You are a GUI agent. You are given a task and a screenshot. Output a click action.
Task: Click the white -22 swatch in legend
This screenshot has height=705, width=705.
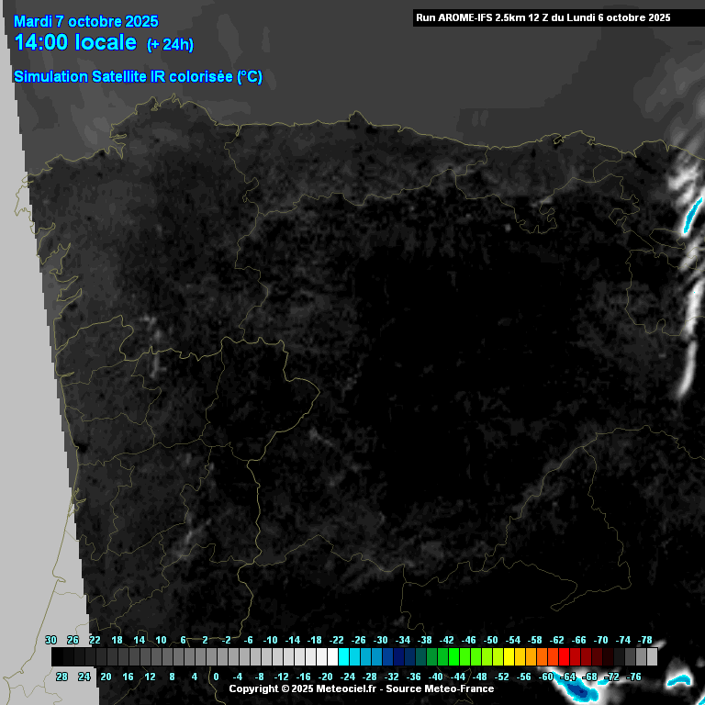[x=333, y=657]
